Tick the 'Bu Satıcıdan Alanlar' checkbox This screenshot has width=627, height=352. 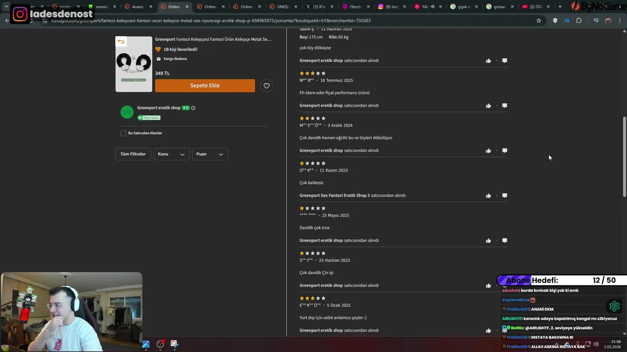[x=123, y=133]
